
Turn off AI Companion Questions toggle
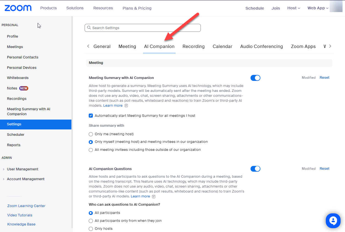(255, 169)
